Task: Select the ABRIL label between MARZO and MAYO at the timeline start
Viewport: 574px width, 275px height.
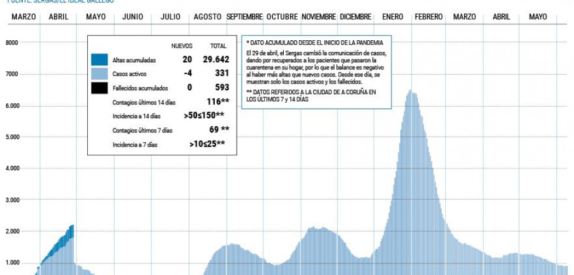Action: [x=59, y=17]
